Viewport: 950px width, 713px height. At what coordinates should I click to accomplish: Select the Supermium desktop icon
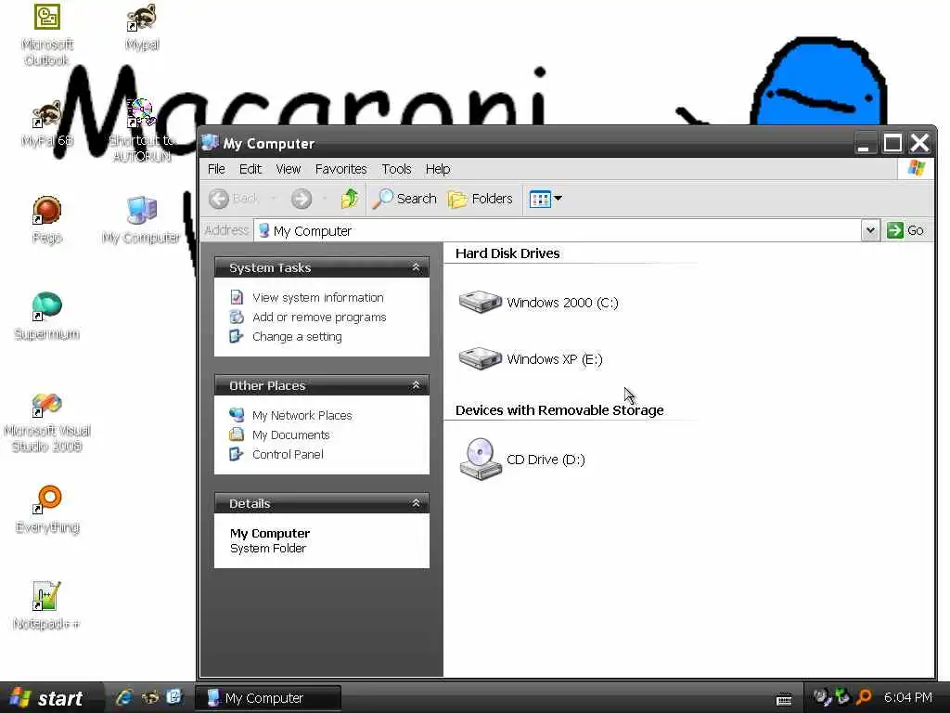click(47, 316)
